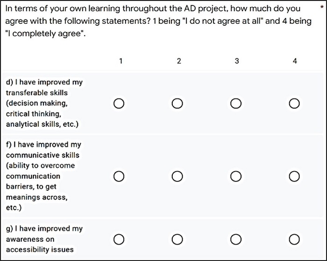This screenshot has width=327, height=261.
Task: Select rating 2 for communicative skills
Action: tap(177, 176)
